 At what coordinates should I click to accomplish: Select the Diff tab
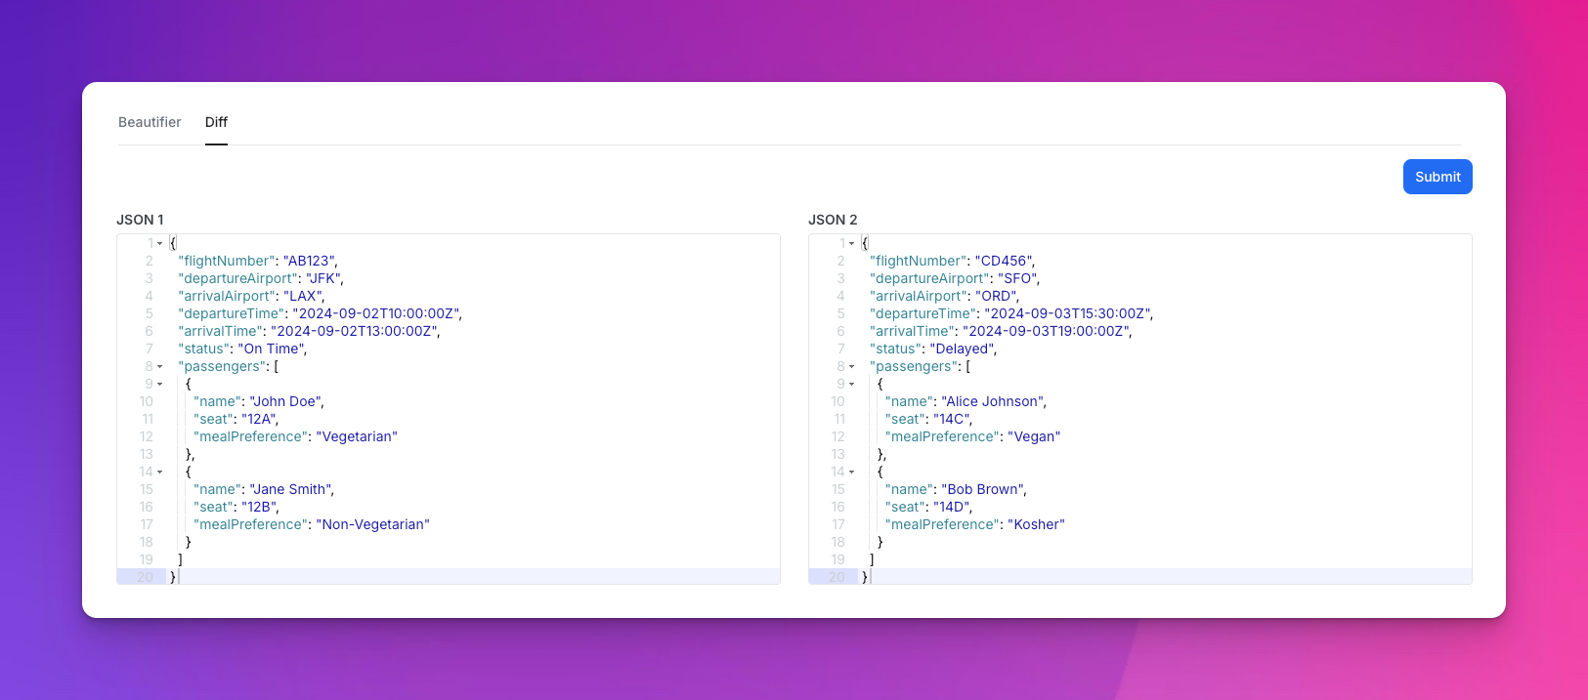point(216,122)
